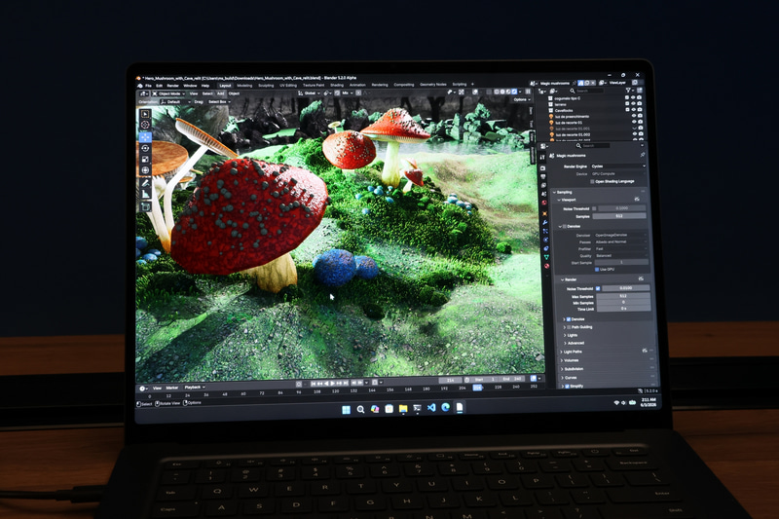Open the Render menu
The height and width of the screenshot is (519, 779).
(x=173, y=86)
